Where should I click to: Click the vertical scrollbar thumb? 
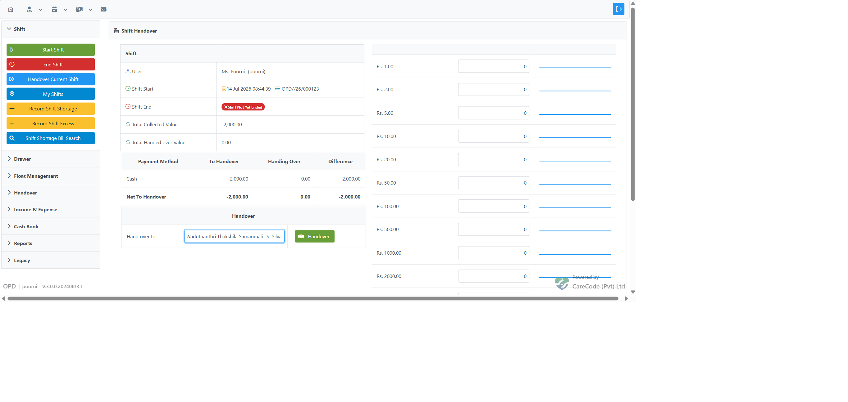point(633,104)
